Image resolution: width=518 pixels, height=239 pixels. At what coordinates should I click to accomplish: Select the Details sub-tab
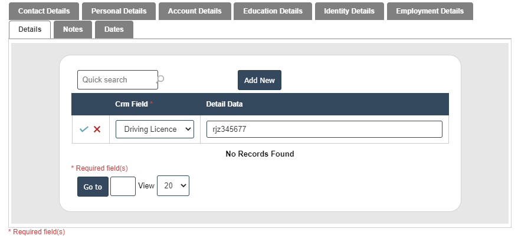point(30,29)
